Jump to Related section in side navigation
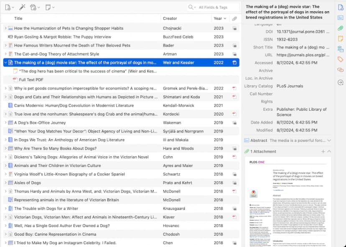 click(341, 70)
